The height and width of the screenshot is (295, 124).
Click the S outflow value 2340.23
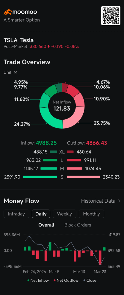click(x=111, y=177)
